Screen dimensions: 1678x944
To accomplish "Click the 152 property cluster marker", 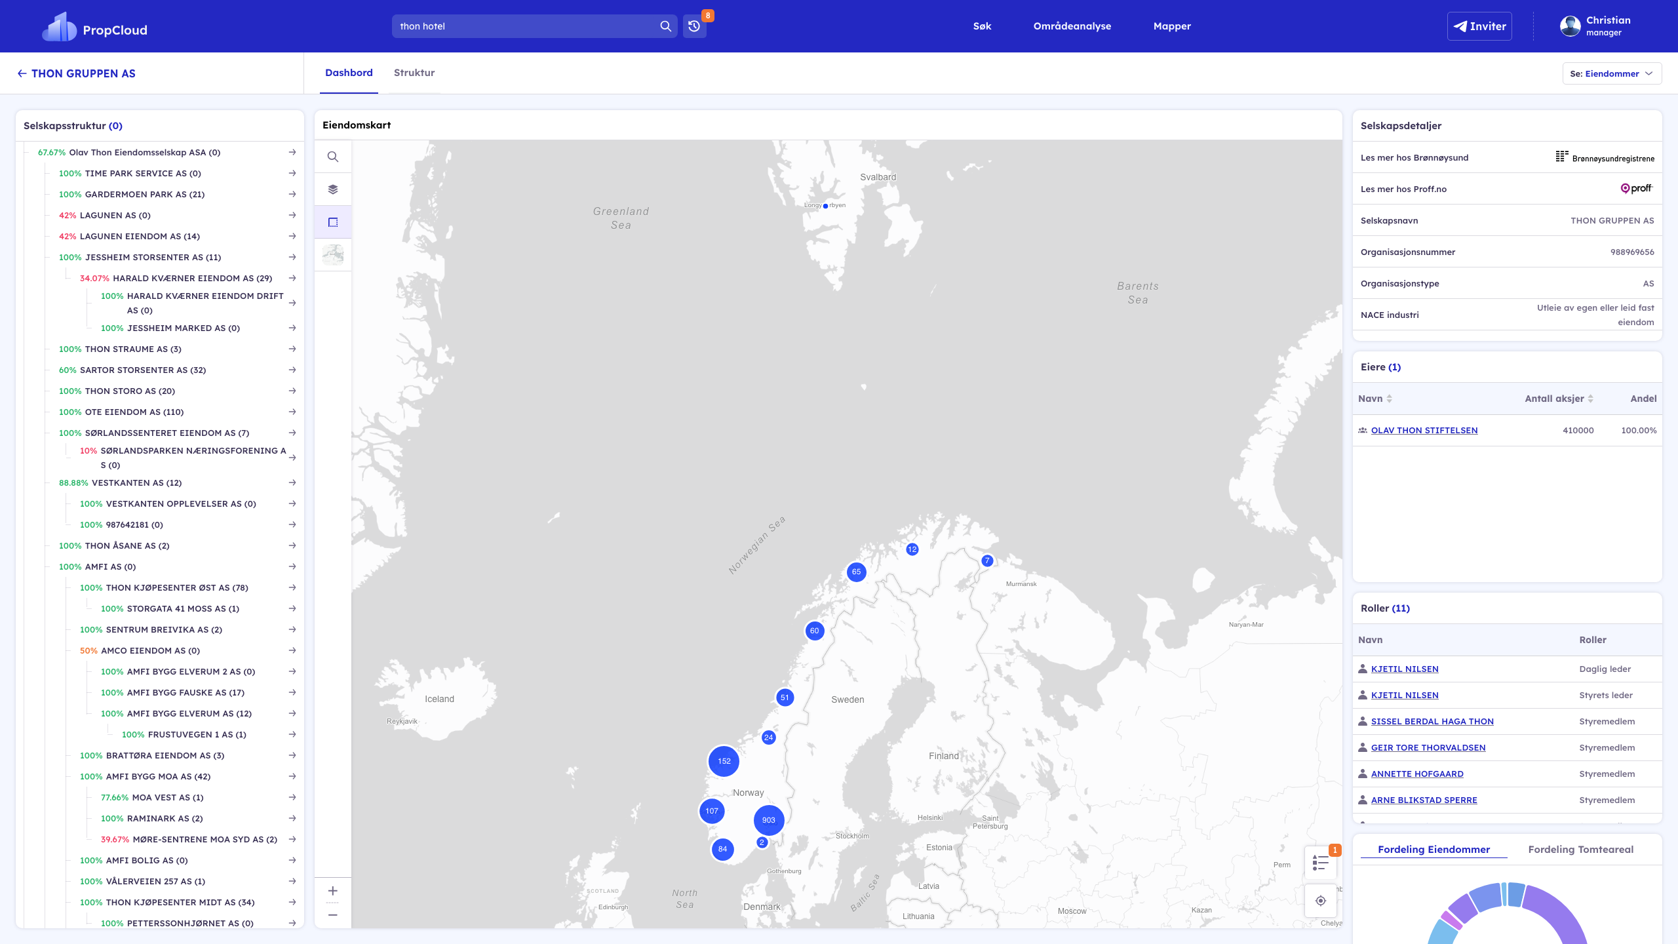I will pyautogui.click(x=724, y=761).
